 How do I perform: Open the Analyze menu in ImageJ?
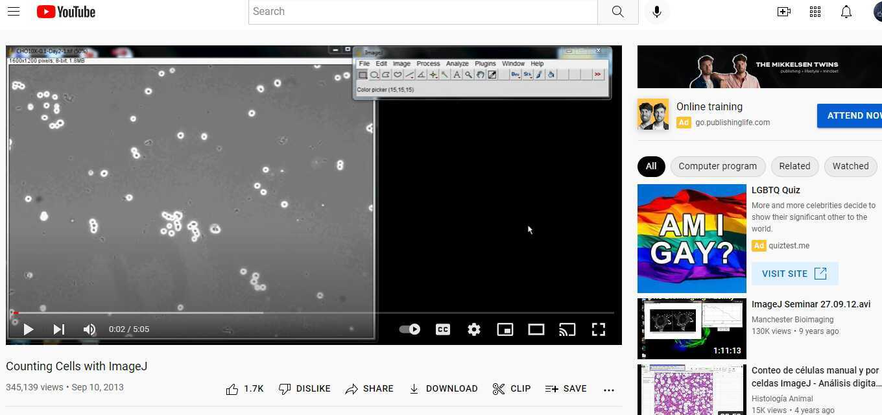(457, 63)
